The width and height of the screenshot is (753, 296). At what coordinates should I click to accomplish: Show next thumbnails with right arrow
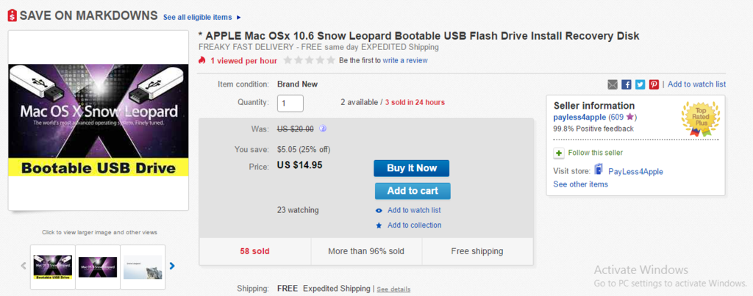(x=172, y=266)
